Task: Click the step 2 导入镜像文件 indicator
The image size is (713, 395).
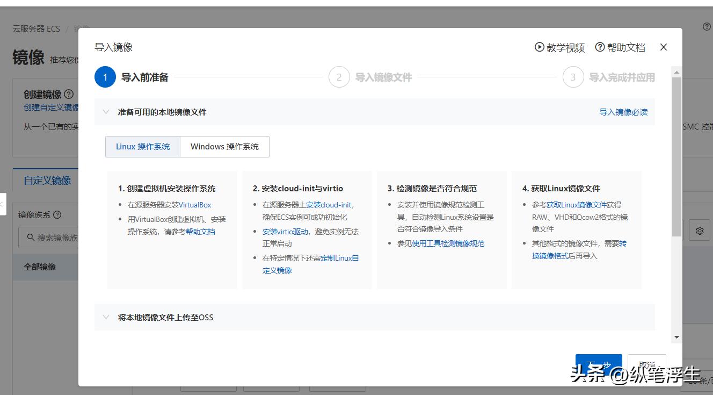Action: pyautogui.click(x=339, y=77)
